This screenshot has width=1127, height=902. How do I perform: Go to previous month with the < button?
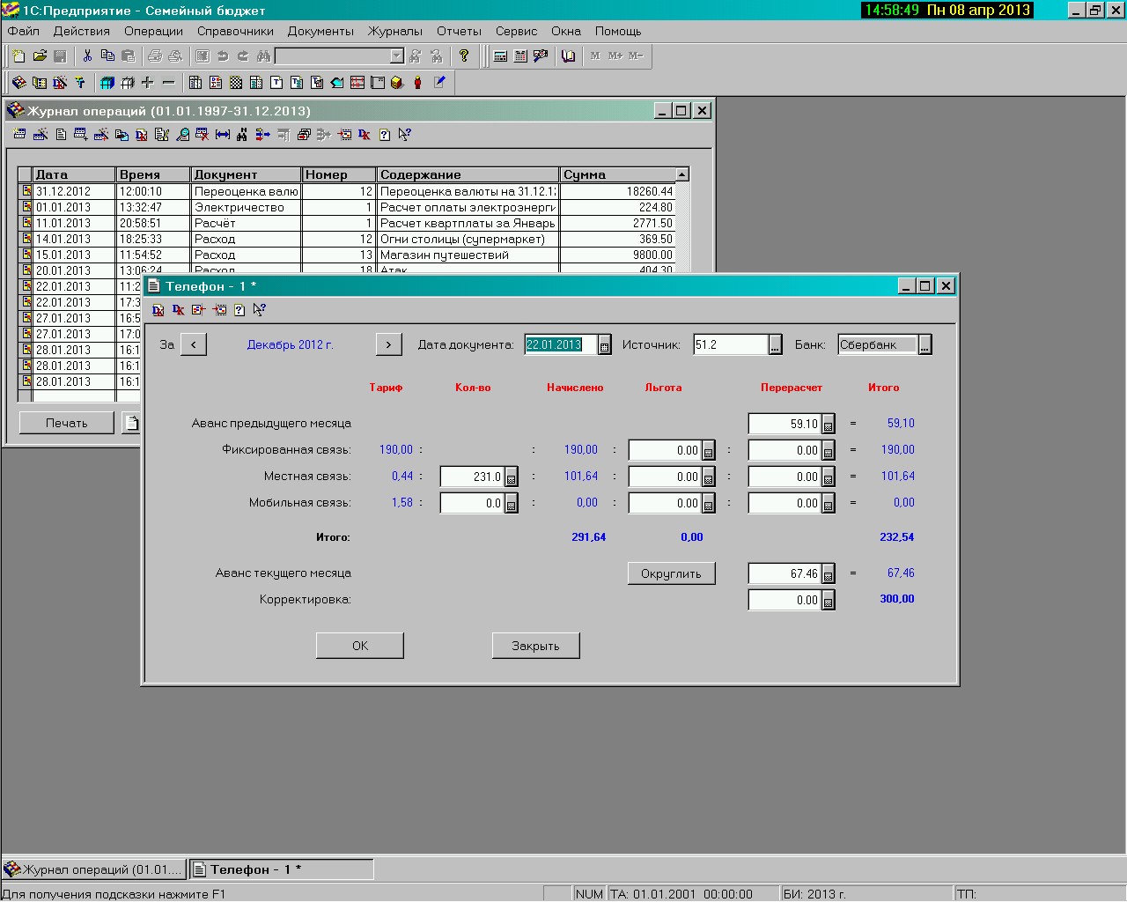click(x=194, y=344)
